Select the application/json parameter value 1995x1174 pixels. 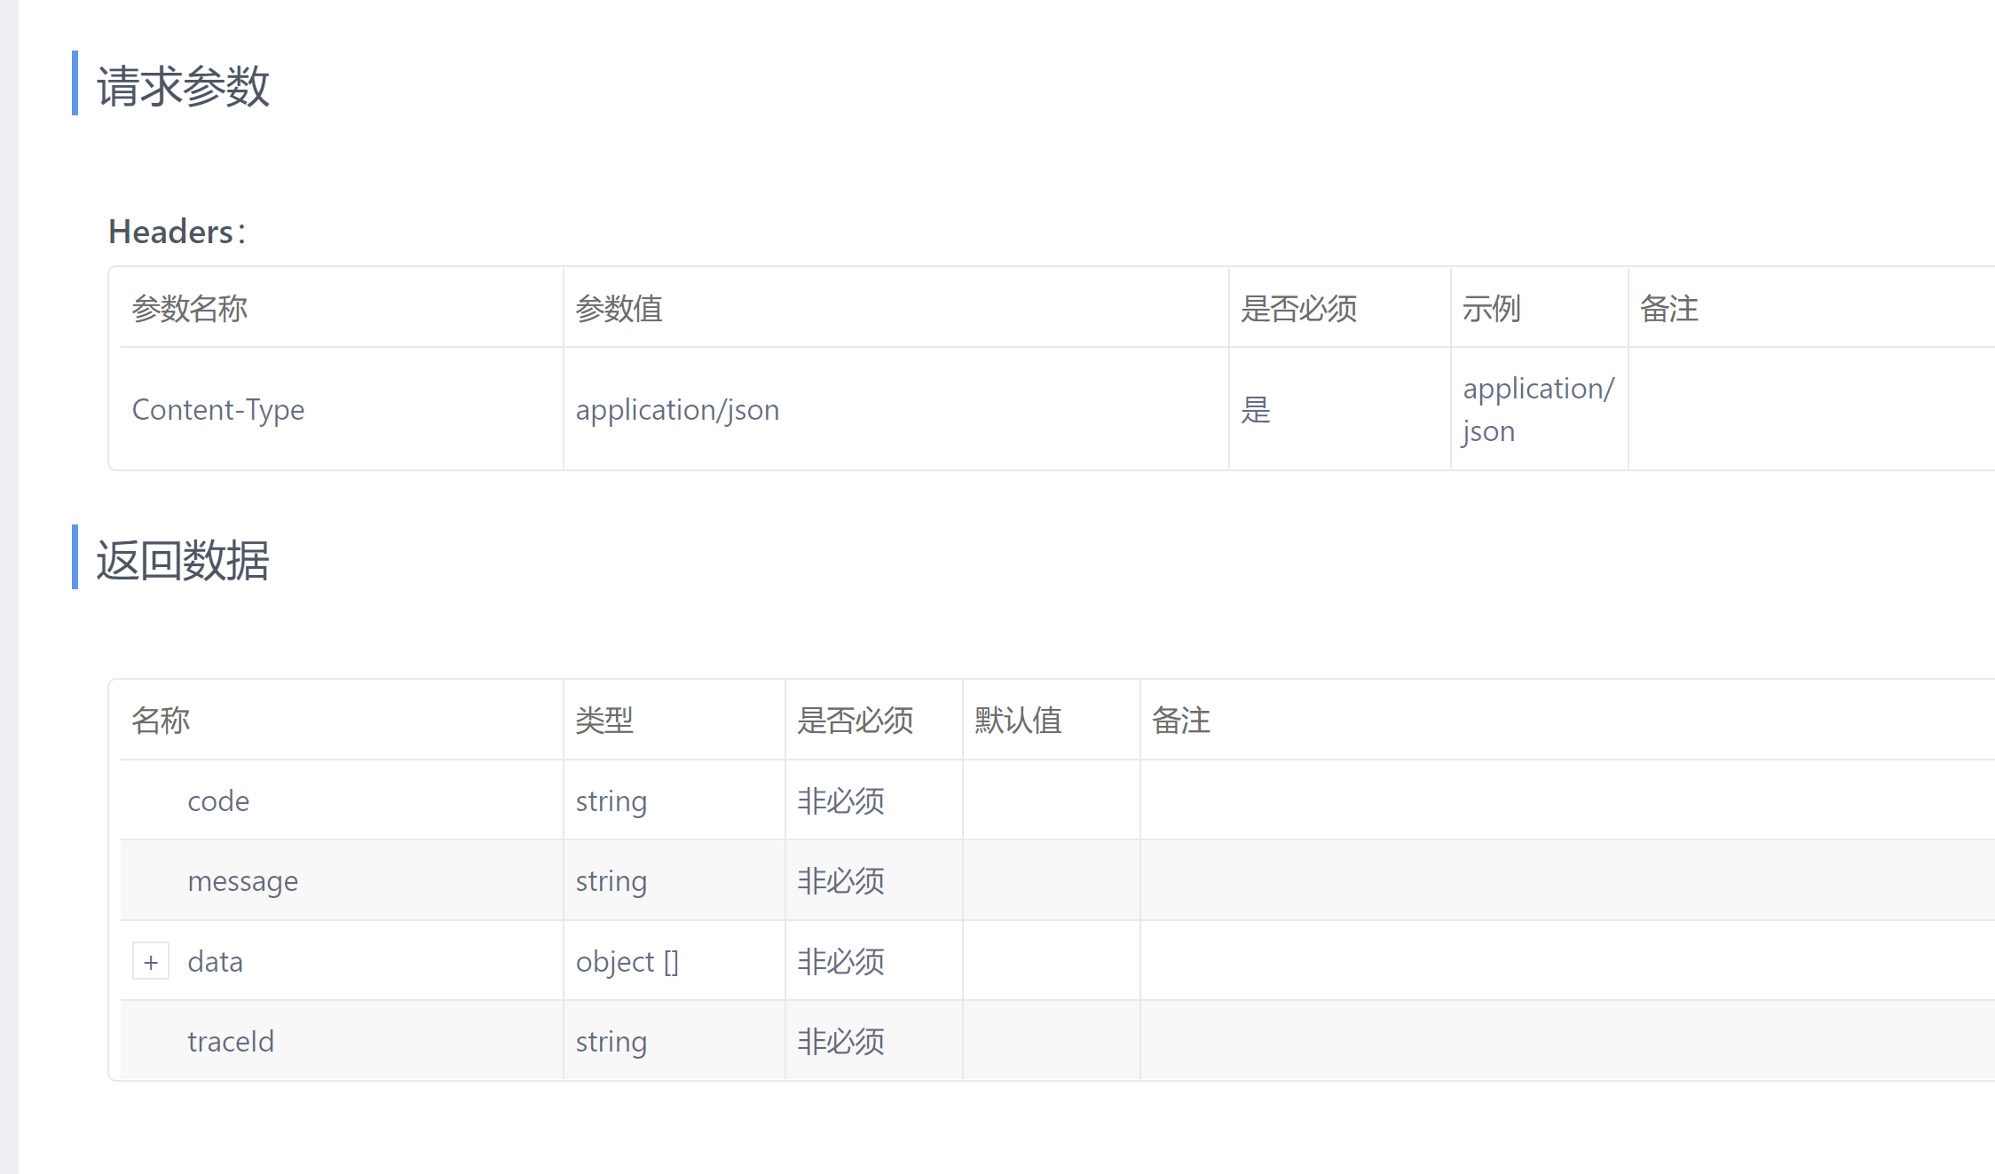(x=677, y=409)
